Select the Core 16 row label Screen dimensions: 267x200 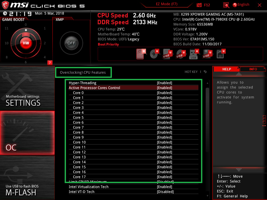point(79,172)
